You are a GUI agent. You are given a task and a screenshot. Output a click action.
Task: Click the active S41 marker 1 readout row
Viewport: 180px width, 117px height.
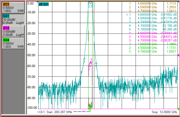pos(151,15)
